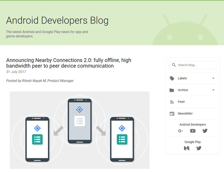Open Android Developers YouTube icon

pyautogui.click(x=193, y=131)
